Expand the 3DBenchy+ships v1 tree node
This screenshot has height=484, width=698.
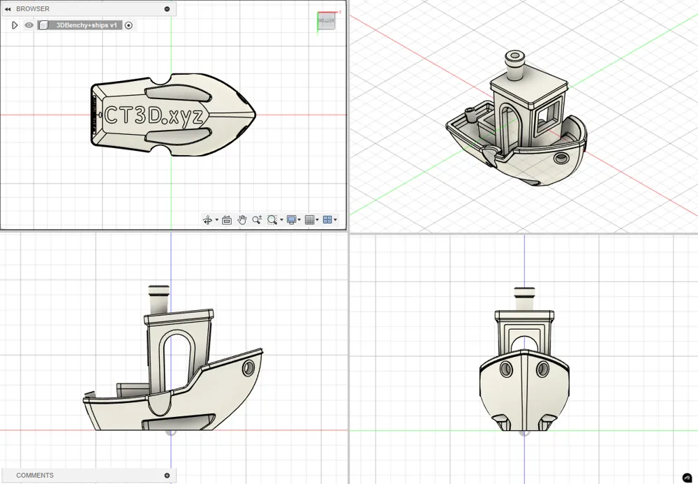(15, 25)
